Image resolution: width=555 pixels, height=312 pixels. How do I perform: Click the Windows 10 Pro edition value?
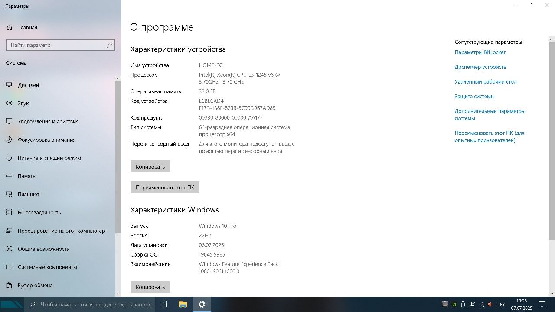(x=218, y=226)
